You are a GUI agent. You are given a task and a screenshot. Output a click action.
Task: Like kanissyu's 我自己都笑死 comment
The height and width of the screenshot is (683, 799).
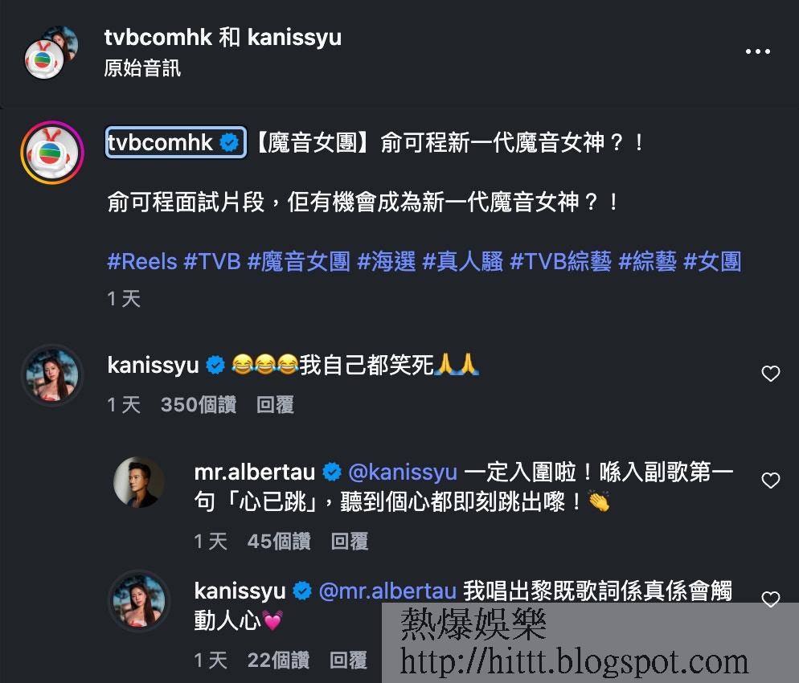(770, 374)
